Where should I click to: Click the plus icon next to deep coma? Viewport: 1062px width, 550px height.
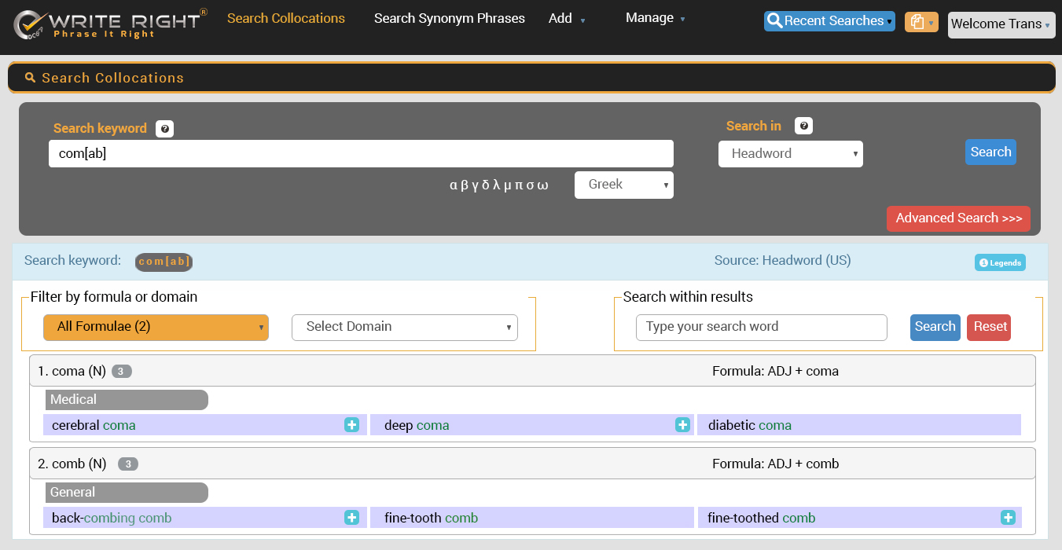pos(682,425)
